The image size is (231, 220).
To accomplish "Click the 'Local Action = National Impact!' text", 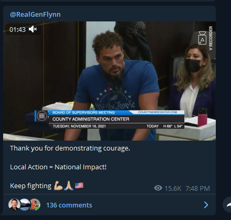I will 58,167.
